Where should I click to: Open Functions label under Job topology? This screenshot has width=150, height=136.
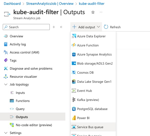pyautogui.click(x=23, y=101)
